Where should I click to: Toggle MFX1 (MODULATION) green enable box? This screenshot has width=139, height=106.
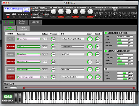[106, 33]
